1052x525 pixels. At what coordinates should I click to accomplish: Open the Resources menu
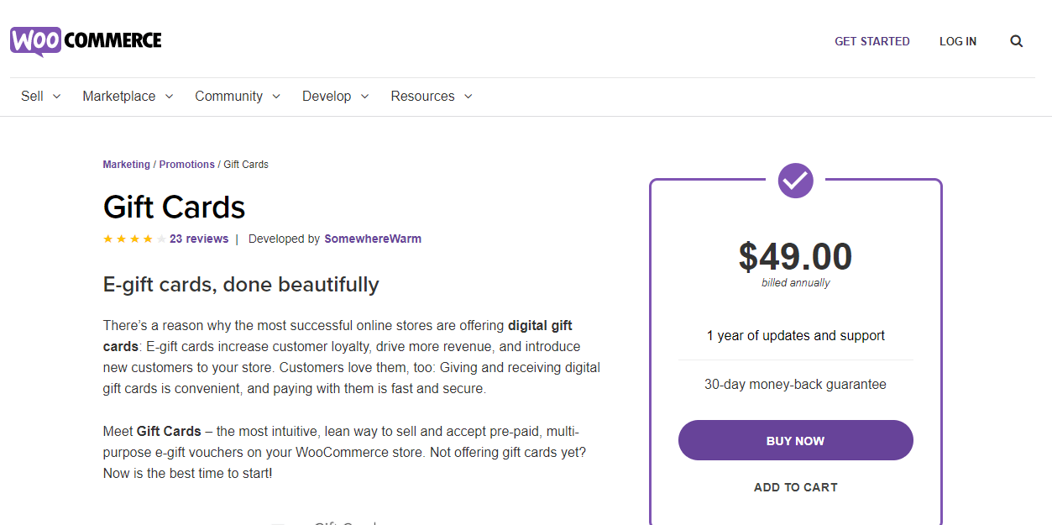[x=431, y=97]
